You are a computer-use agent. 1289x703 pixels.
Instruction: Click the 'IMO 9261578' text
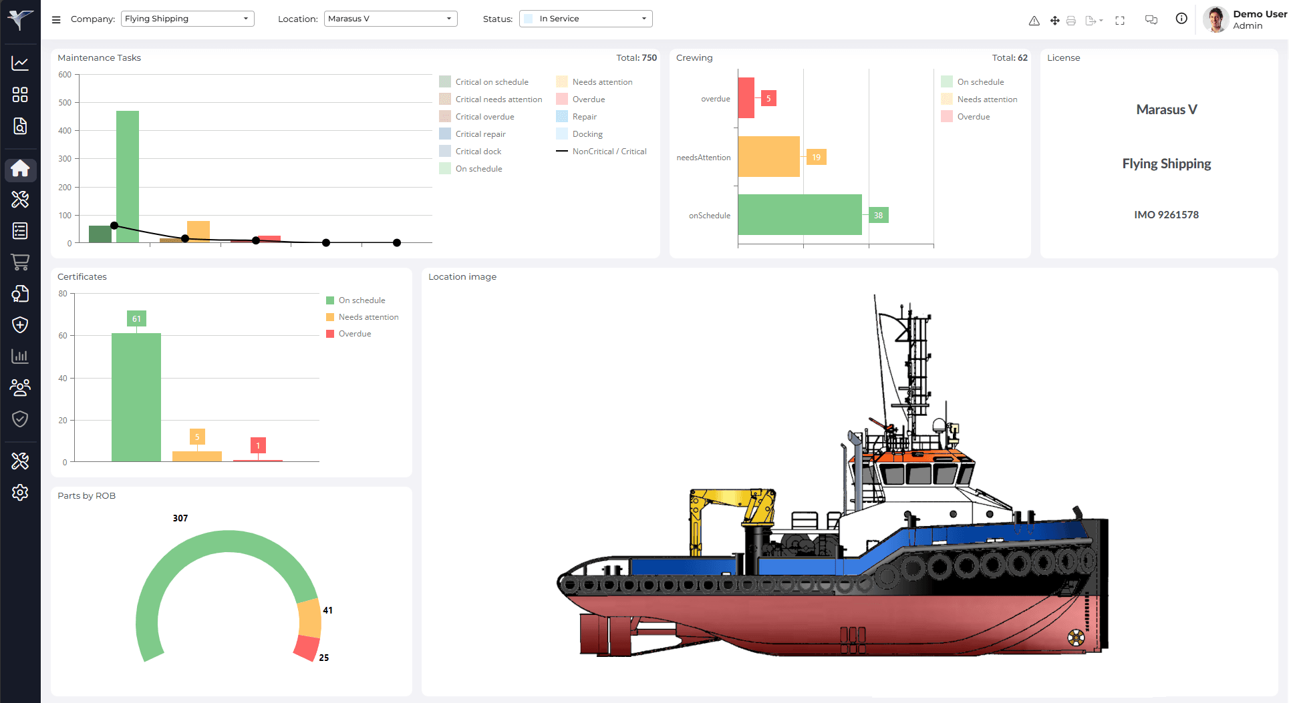point(1167,215)
